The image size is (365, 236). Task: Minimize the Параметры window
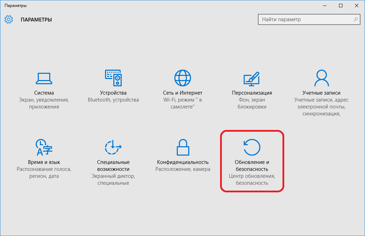[x=325, y=6]
